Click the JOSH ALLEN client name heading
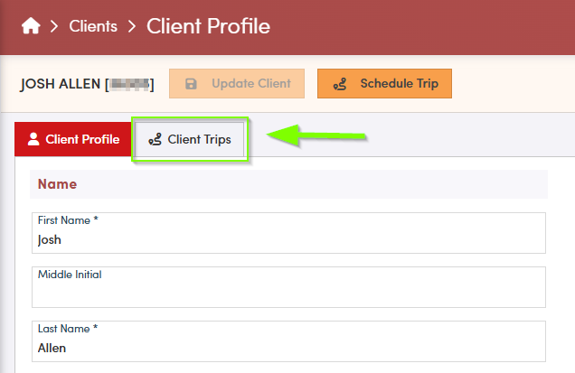 click(61, 84)
